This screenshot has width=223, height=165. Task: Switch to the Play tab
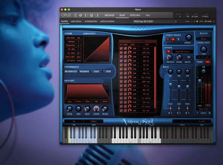point(122,15)
